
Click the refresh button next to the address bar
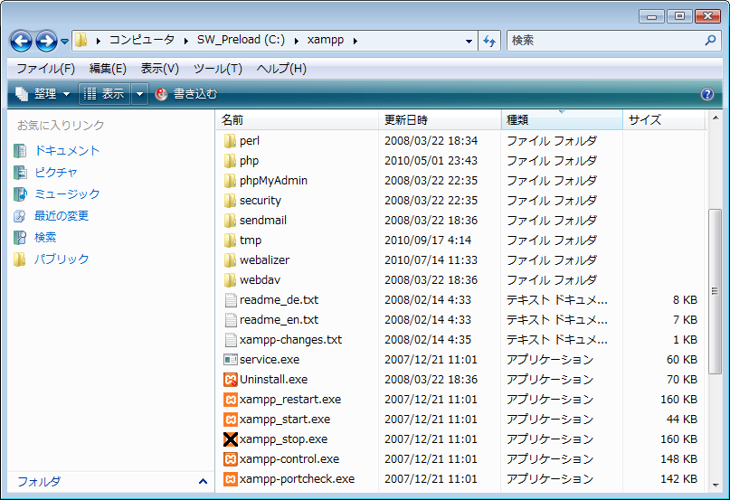489,41
